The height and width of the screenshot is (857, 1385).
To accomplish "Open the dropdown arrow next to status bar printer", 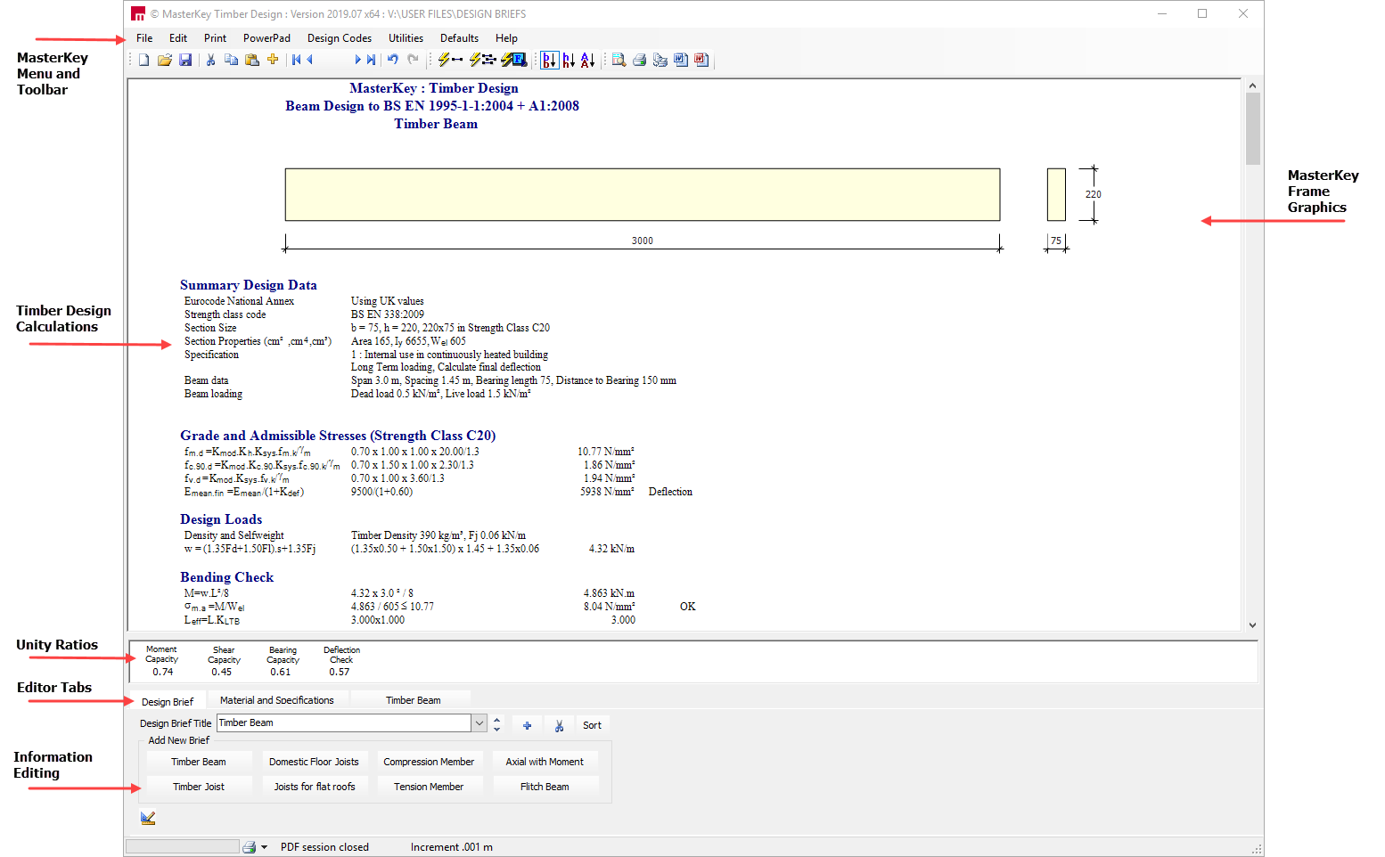I will pos(264,847).
